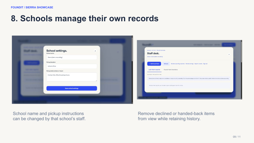Save school settings with the blue button
Viewport: 254px width, 143px height.
pos(72,88)
